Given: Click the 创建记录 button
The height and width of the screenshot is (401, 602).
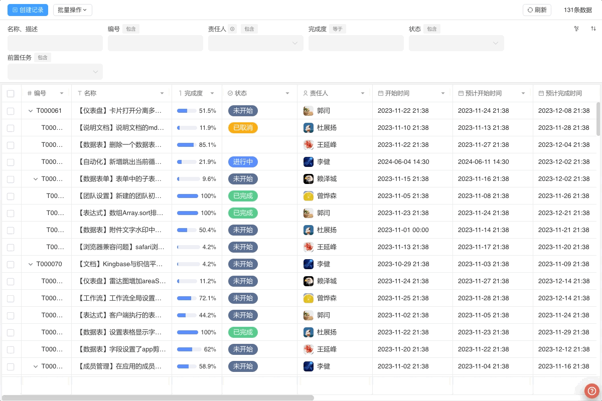Looking at the screenshot, I should click(28, 10).
